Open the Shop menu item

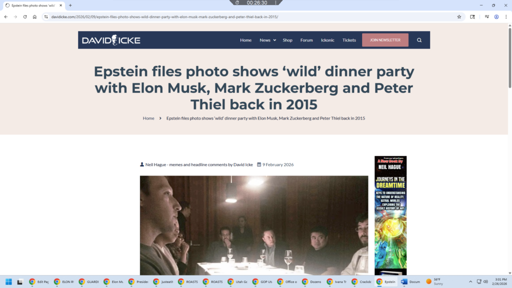[x=287, y=40]
